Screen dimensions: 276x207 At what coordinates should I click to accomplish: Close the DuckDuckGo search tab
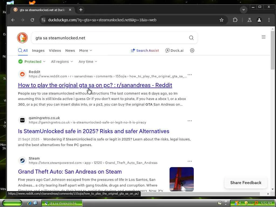[70, 10]
